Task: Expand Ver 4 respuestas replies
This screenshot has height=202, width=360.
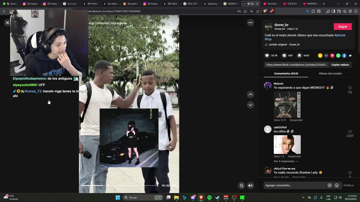Action: point(286,161)
